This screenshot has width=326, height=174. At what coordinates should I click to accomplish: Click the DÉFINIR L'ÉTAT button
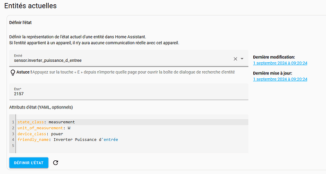click(29, 163)
